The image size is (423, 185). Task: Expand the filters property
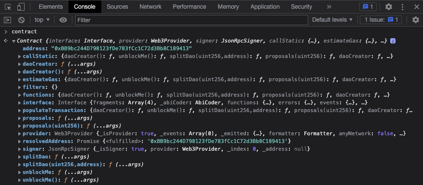tap(19, 87)
